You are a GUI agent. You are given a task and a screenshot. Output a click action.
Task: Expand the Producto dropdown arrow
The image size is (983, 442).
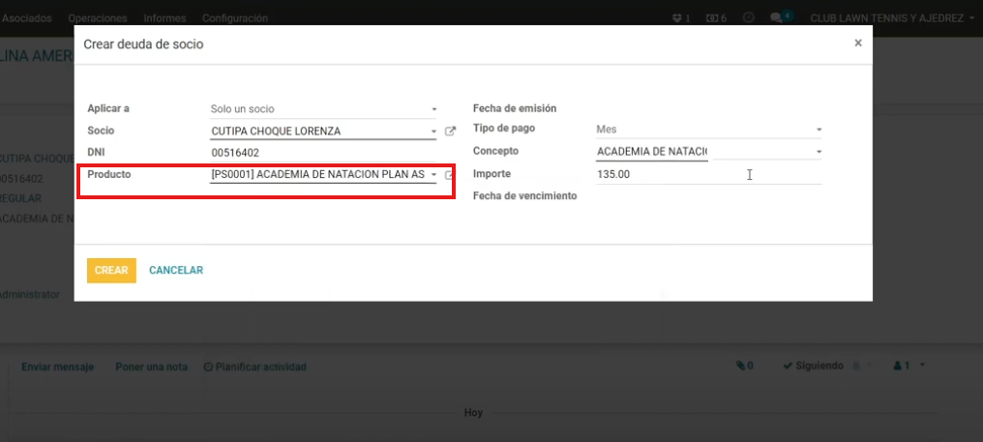tap(433, 175)
